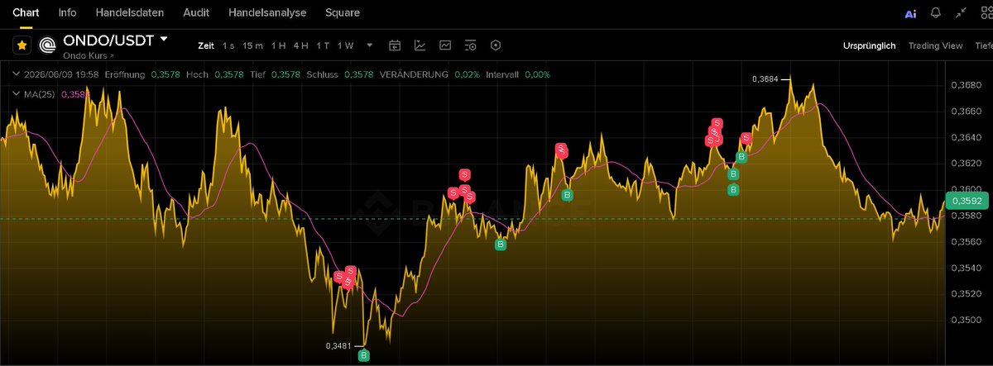The width and height of the screenshot is (993, 366).
Task: Click the 0,3481 low price label
Action: coord(339,345)
